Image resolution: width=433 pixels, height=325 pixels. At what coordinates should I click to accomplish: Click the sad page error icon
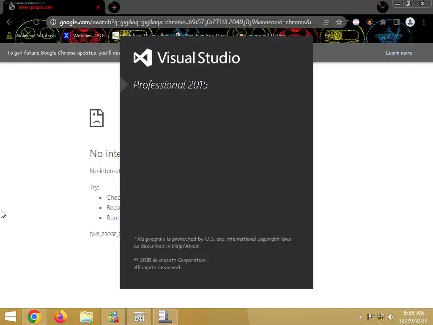point(97,118)
